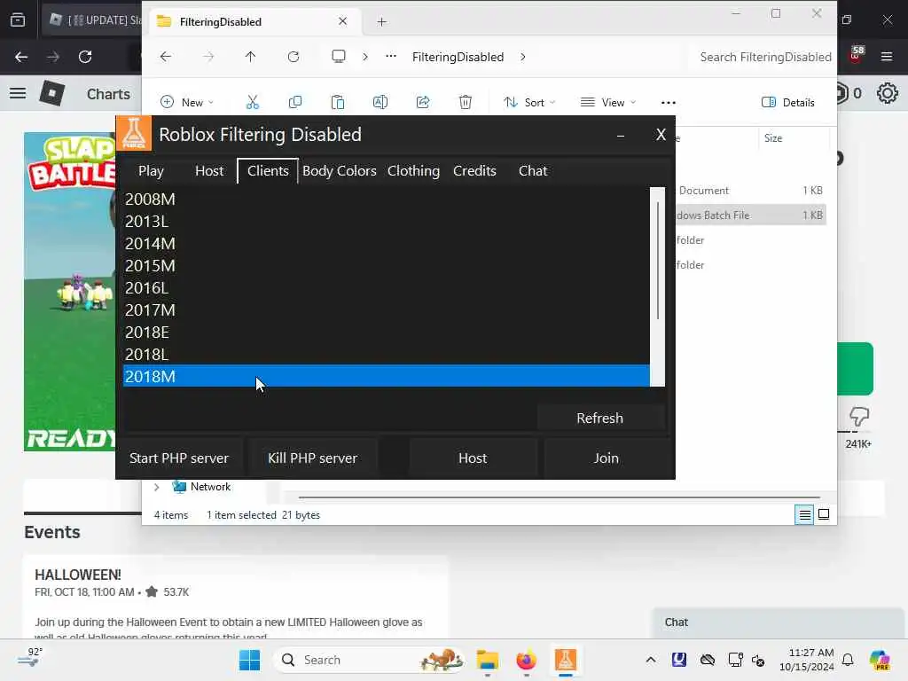Click Copy icon in File Explorer toolbar
This screenshot has height=681, width=908.
[x=294, y=103]
